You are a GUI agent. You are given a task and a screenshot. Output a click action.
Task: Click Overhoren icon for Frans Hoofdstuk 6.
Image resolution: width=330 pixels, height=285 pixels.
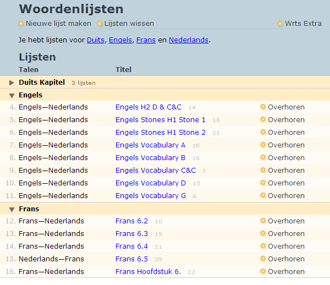(263, 271)
